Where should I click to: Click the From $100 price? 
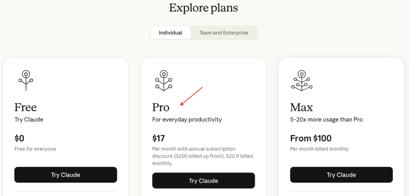(x=311, y=138)
